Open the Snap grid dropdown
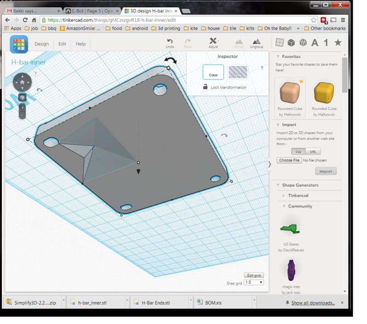The width and height of the screenshot is (367, 324). coord(254,282)
